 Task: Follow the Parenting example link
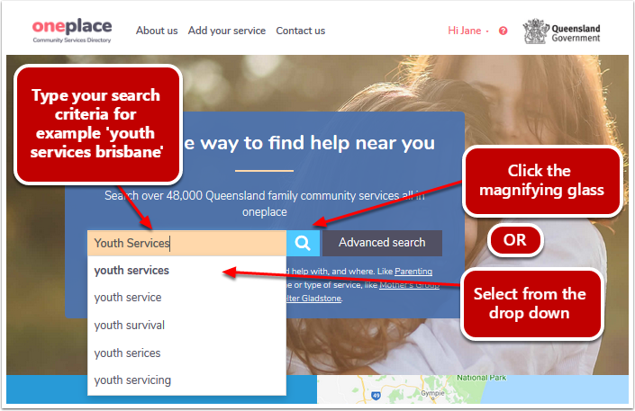tap(413, 272)
